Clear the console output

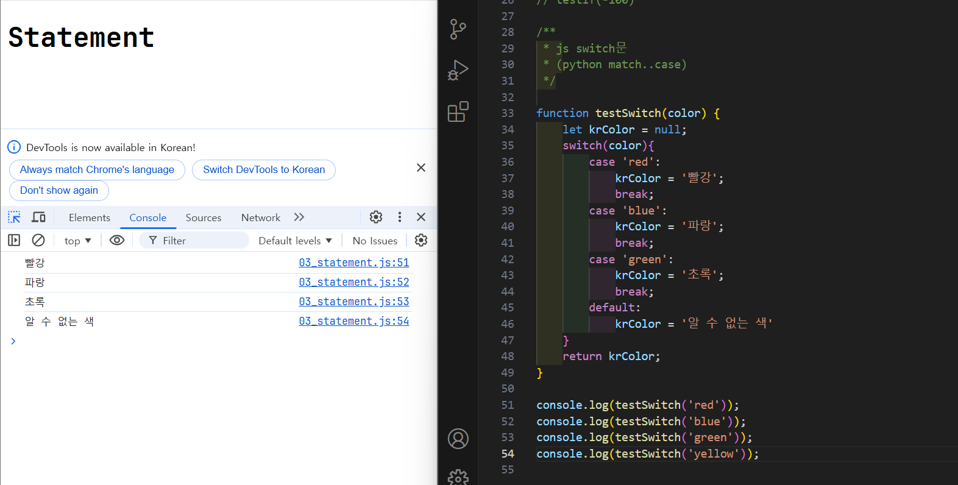(38, 240)
